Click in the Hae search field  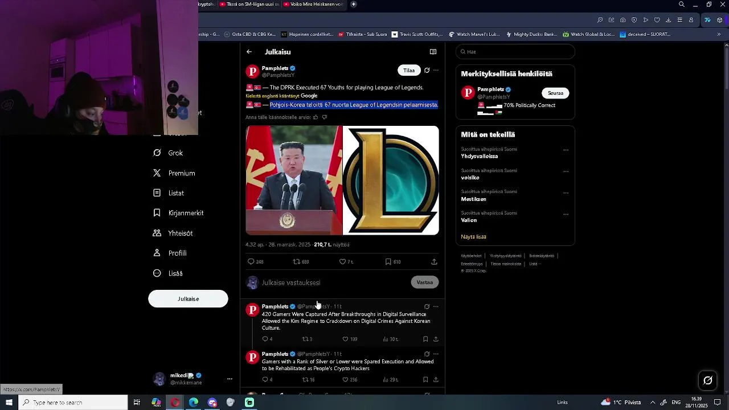point(515,52)
